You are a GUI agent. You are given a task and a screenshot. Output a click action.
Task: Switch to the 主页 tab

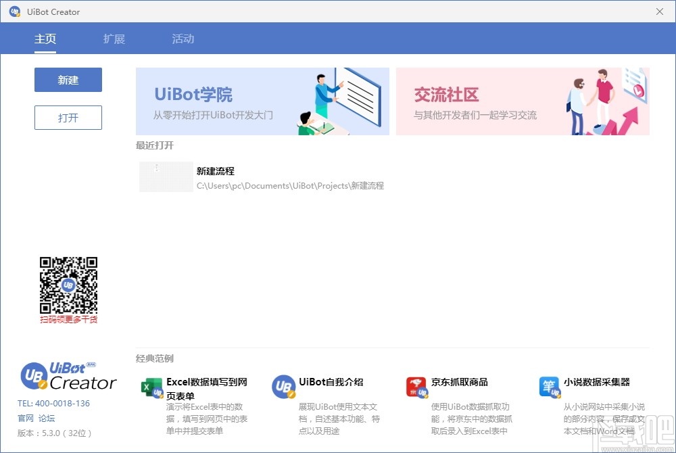(45, 39)
